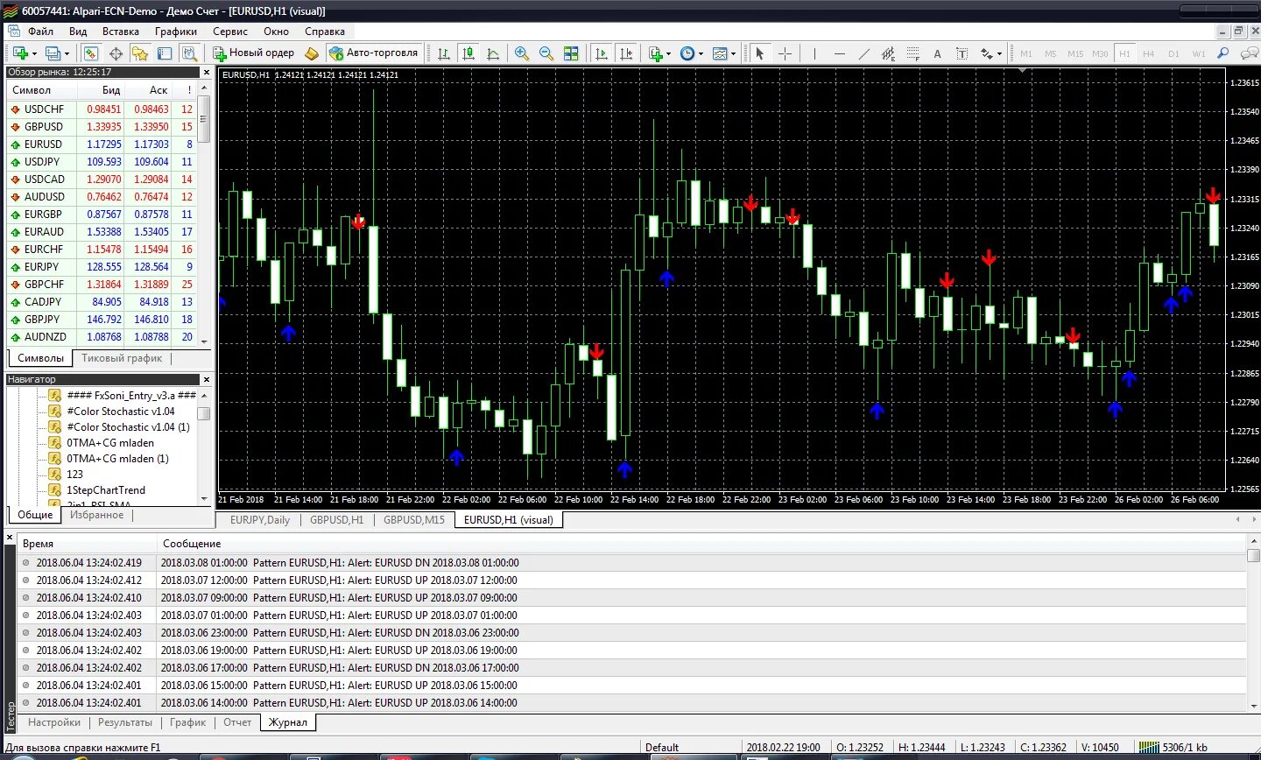Click the Market Watch vertical scrollbar
The width and height of the screenshot is (1268, 760).
[x=204, y=215]
